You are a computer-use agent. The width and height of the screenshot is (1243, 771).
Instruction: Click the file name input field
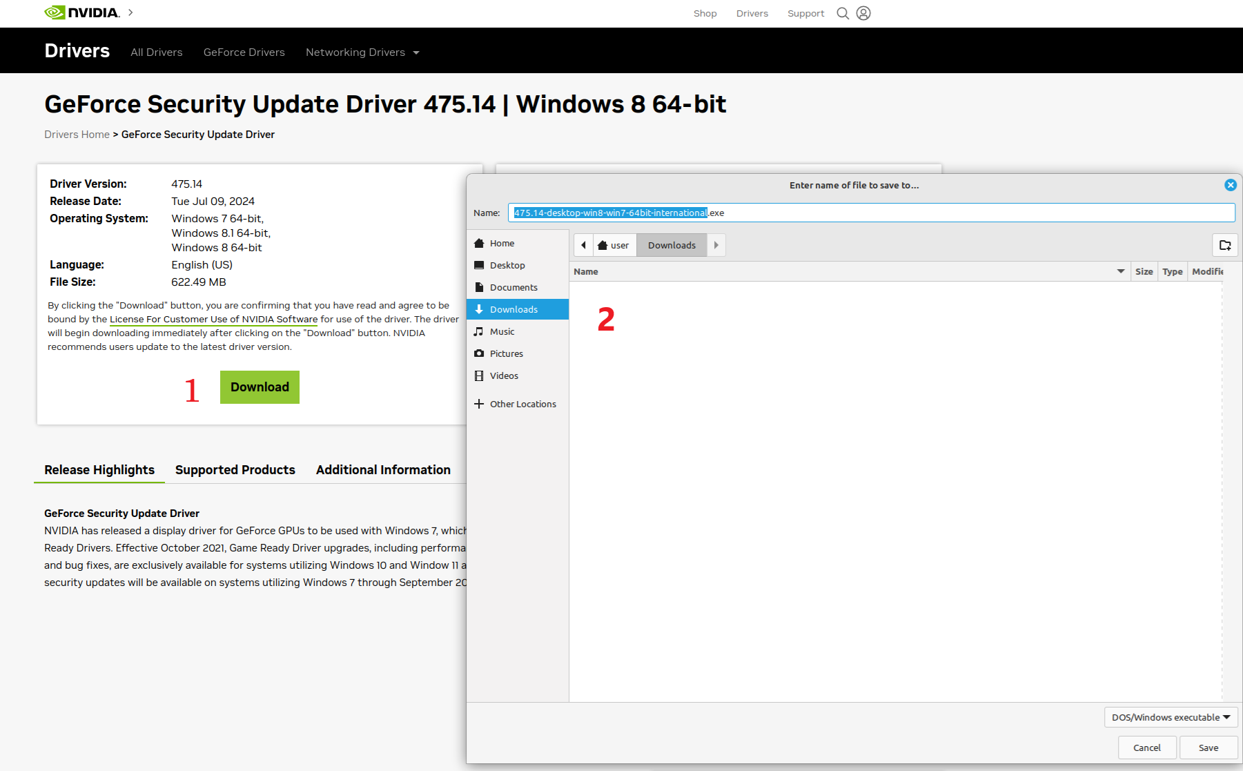(x=871, y=213)
